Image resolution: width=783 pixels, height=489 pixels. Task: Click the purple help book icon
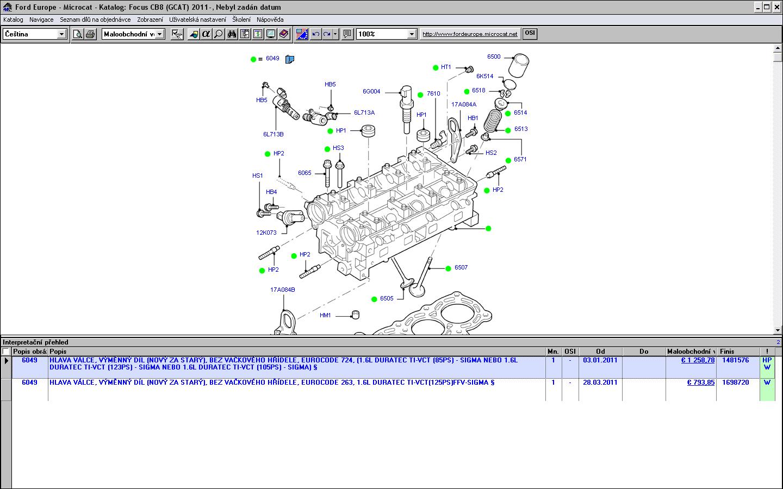point(284,34)
